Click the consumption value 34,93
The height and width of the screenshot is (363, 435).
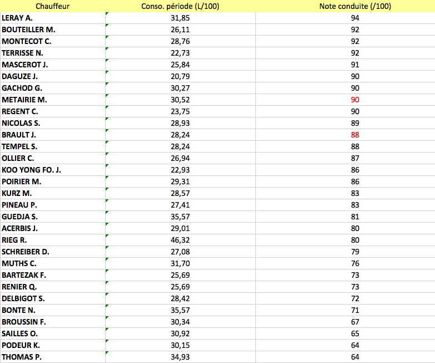point(180,357)
